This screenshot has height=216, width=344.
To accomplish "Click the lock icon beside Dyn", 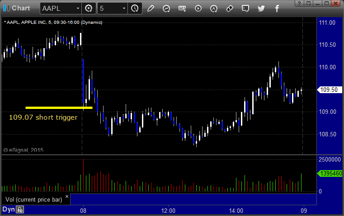I will coord(20,210).
